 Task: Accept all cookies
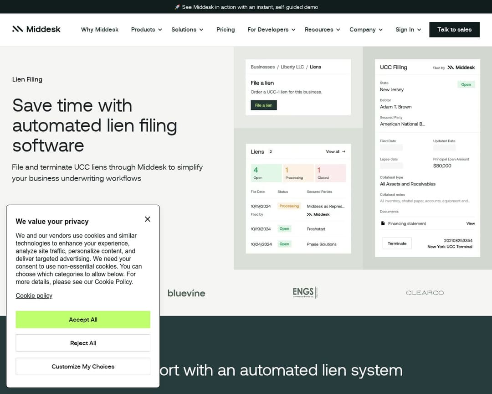[x=83, y=320]
